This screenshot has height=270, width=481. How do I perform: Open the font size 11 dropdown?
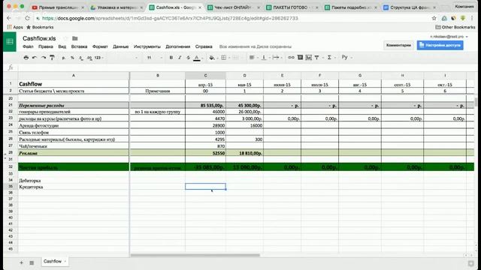tap(154, 58)
